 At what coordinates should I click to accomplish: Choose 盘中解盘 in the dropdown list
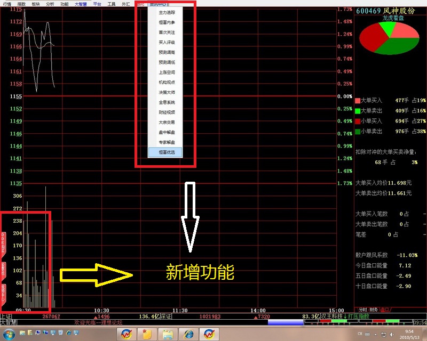[165, 133]
